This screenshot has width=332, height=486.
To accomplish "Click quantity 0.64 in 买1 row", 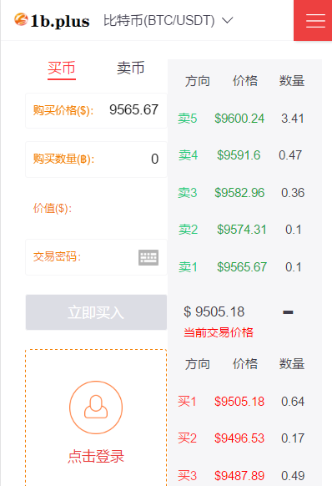I will [x=293, y=402].
